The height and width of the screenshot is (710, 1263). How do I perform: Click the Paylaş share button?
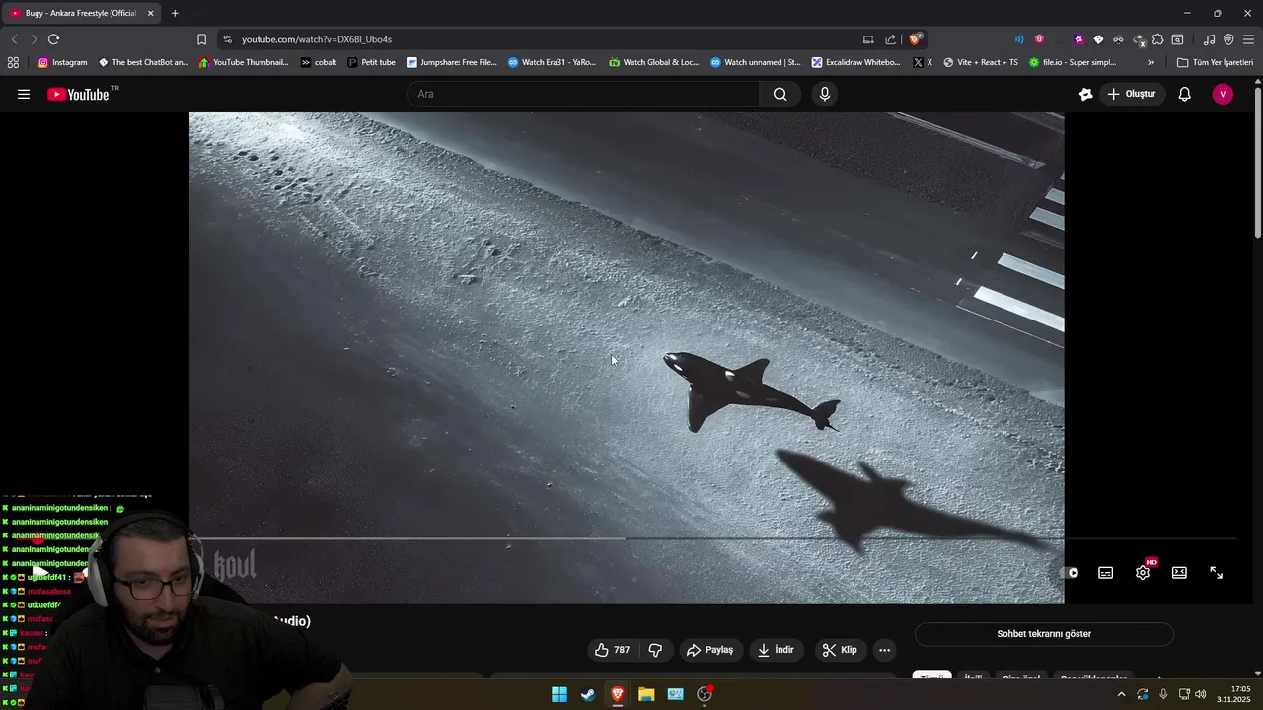coord(709,650)
